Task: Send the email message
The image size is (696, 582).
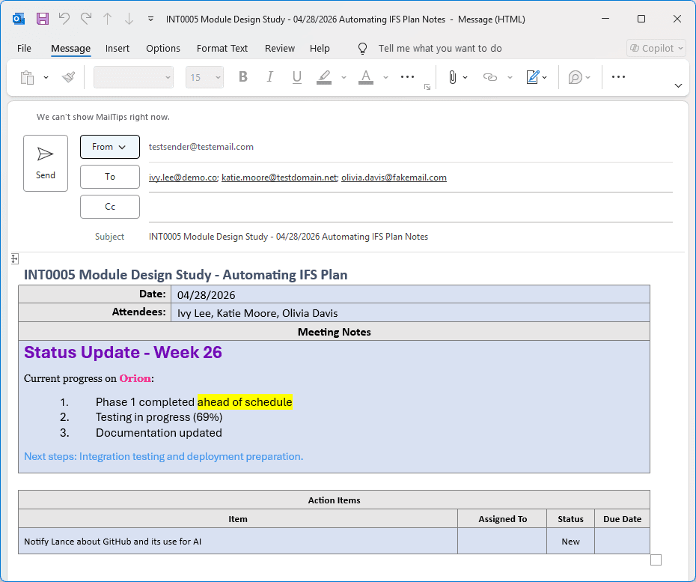Action: coord(46,163)
